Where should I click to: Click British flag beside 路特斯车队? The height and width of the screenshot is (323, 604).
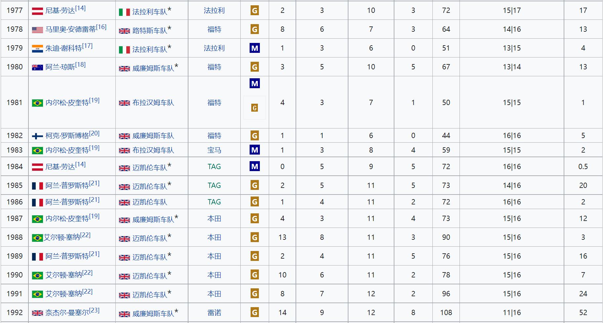click(124, 31)
